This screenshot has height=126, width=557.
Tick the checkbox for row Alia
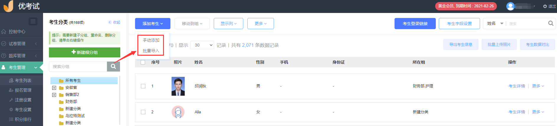coord(143,112)
